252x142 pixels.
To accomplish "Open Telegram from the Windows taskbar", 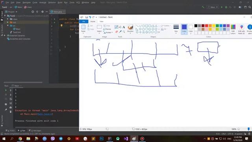I will coord(61,138).
